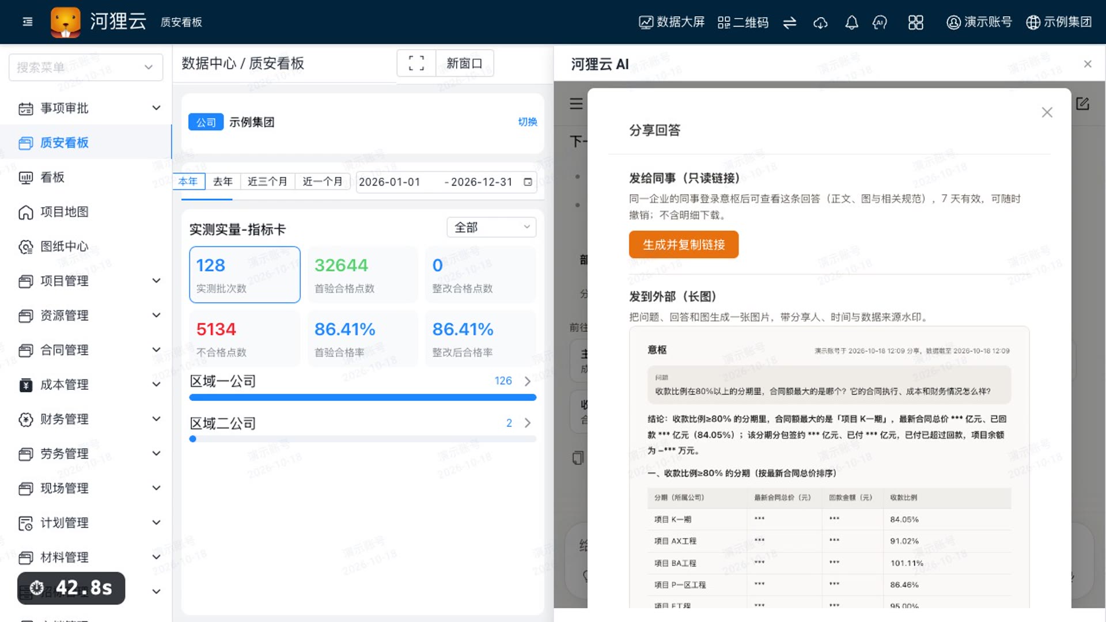Click the swap arrows icon in header
1106x622 pixels.
pyautogui.click(x=790, y=22)
